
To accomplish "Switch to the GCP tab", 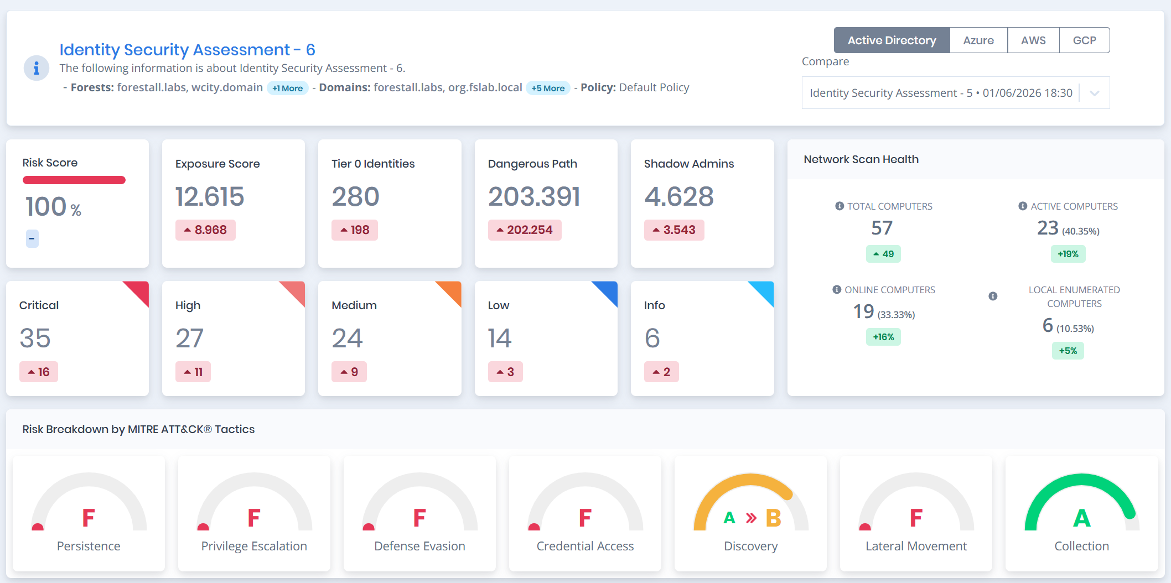I will [x=1084, y=40].
